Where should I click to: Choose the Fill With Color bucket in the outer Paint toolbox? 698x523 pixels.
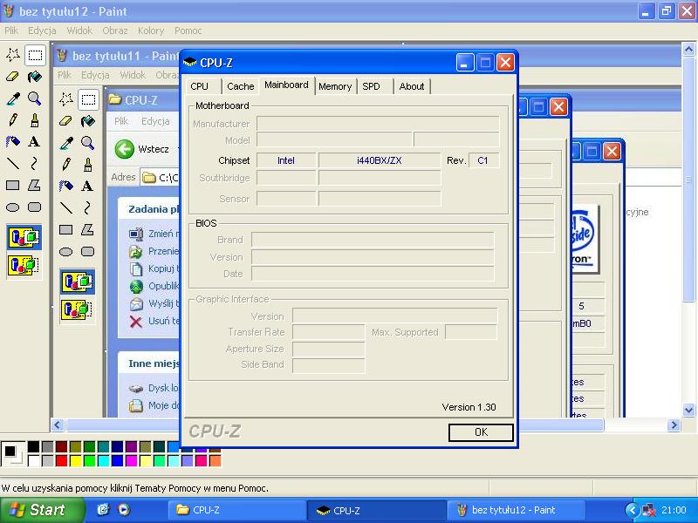35,77
